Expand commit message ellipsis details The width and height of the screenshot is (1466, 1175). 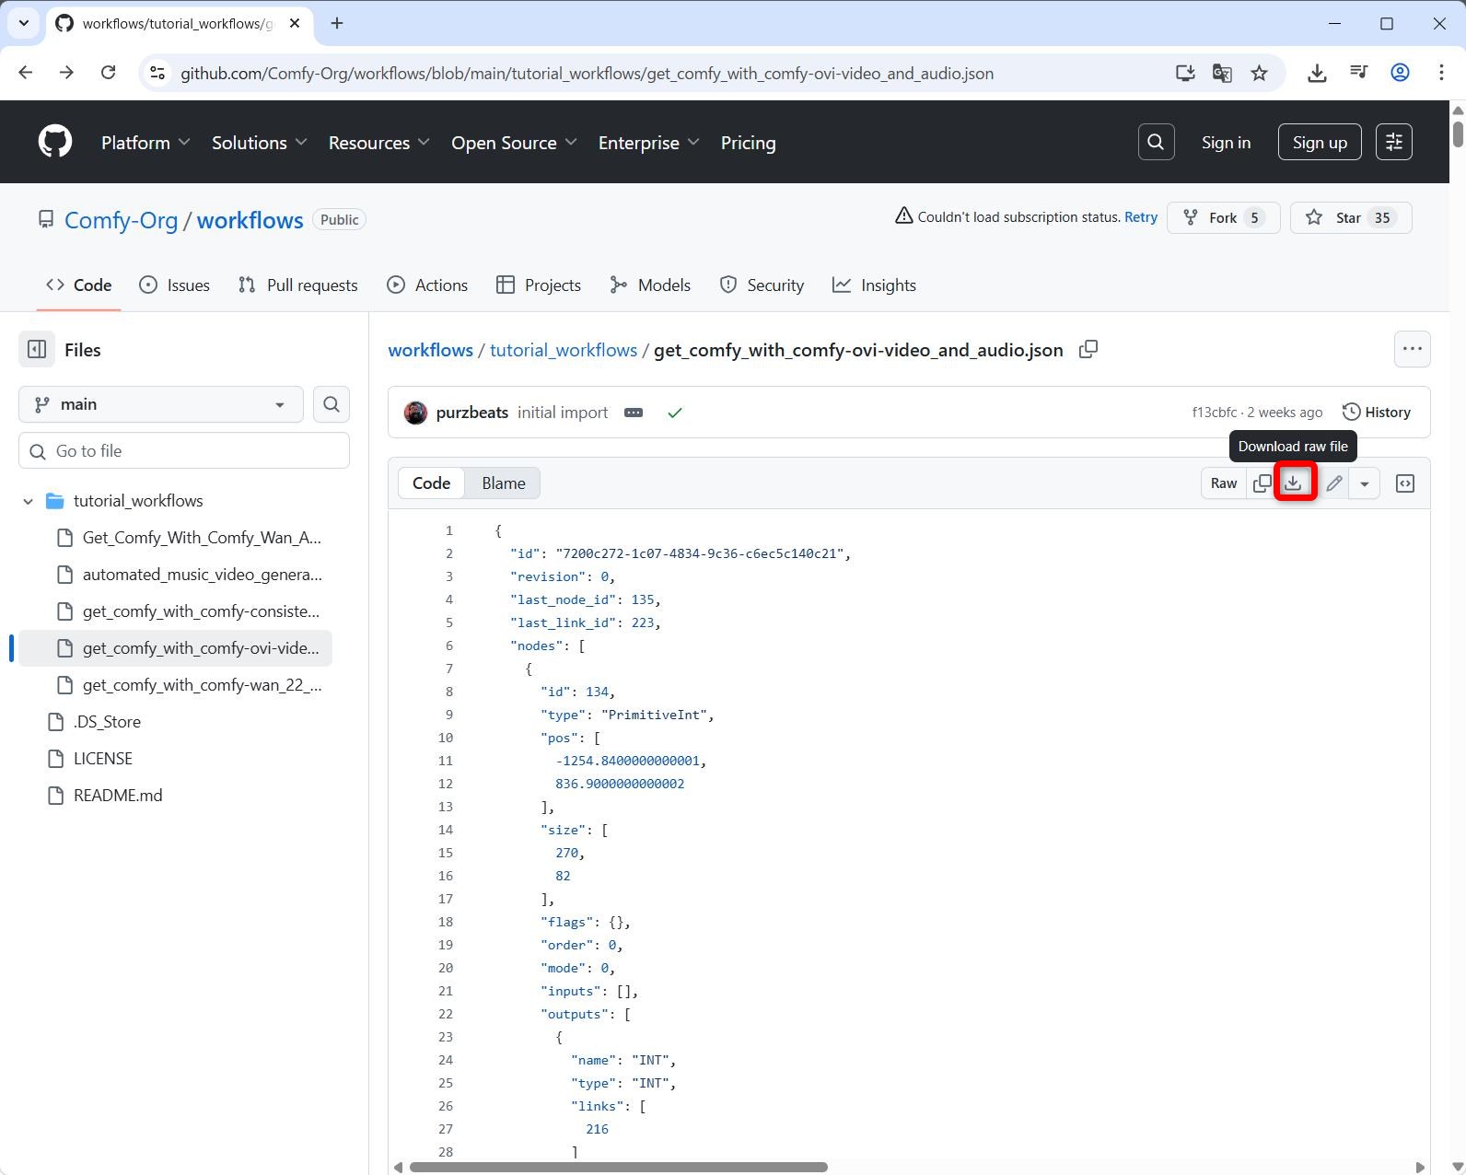click(x=634, y=413)
